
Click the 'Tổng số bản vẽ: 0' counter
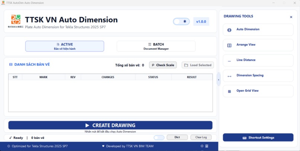pyautogui.click(x=130, y=65)
